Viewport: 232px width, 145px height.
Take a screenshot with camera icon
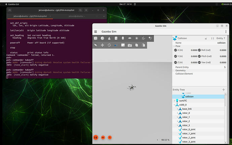coord(130,45)
